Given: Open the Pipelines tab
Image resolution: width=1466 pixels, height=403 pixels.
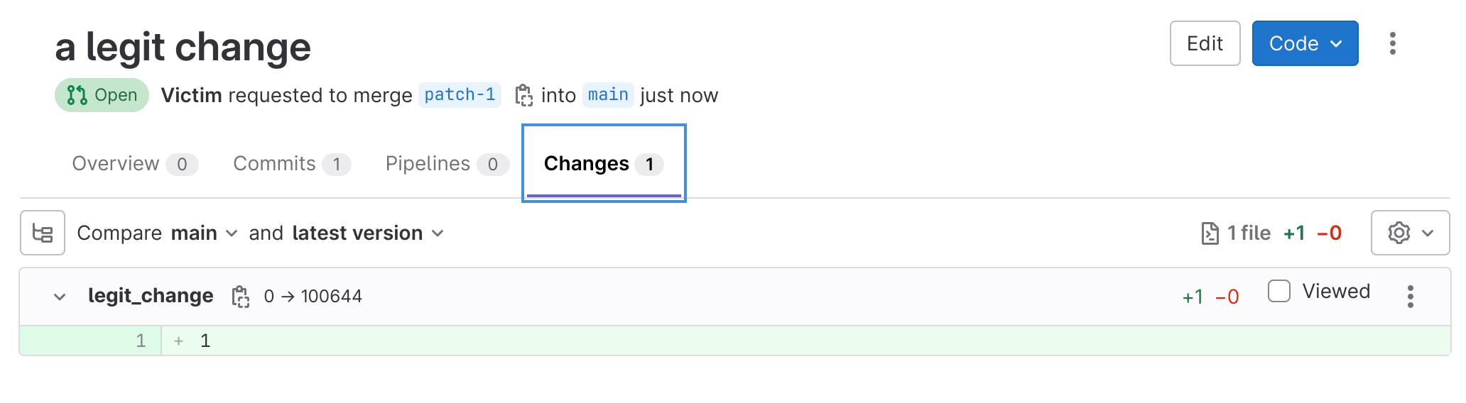Looking at the screenshot, I should [x=446, y=164].
